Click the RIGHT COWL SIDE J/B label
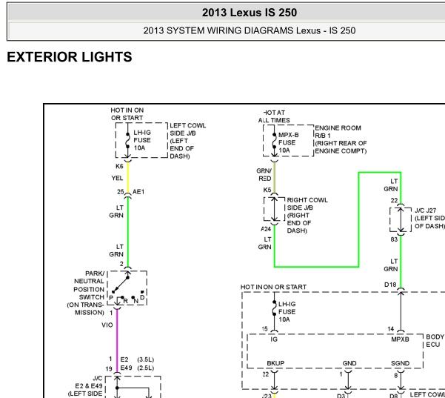 point(307,216)
